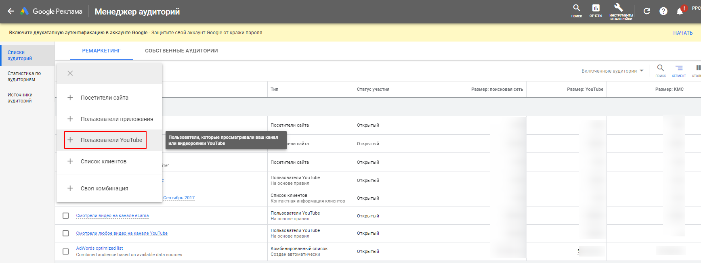Open Tools and Settings wrench icon
This screenshot has height=263, width=701.
coord(620,10)
